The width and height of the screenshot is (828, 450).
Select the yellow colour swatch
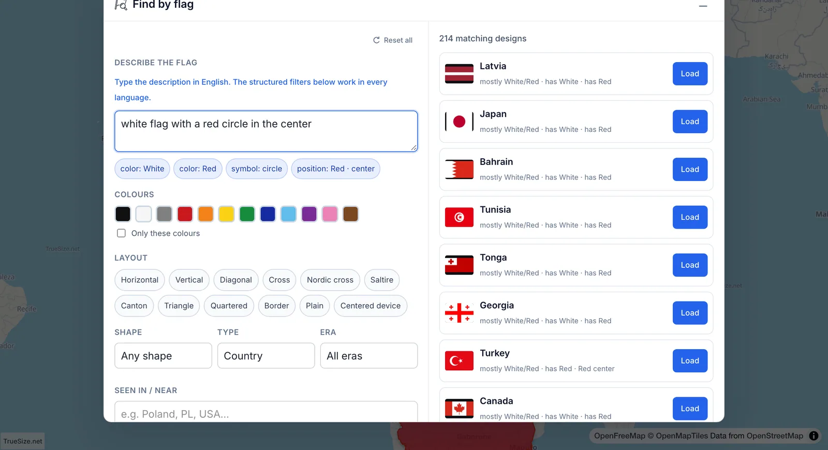(x=226, y=214)
